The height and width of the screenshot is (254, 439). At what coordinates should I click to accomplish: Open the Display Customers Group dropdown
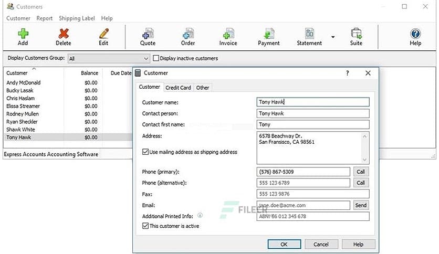pyautogui.click(x=108, y=58)
